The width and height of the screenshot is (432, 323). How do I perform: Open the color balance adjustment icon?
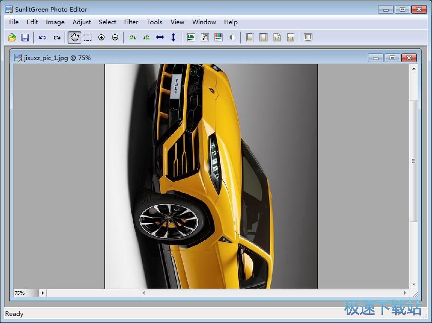(219, 37)
